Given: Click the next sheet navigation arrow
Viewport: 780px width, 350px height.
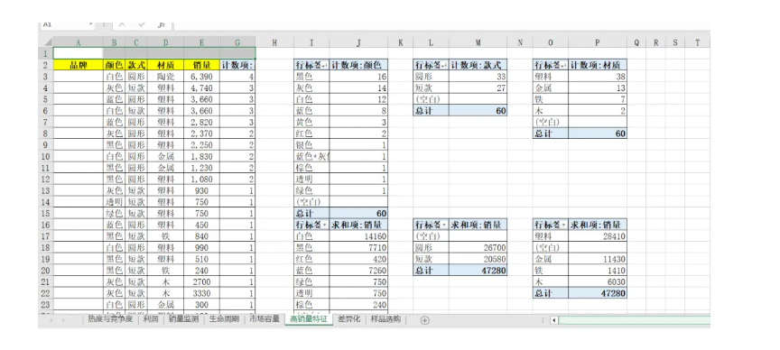Looking at the screenshot, I should click(64, 320).
